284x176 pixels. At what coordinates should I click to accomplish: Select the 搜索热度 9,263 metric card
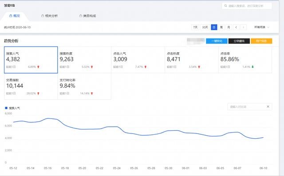(84, 60)
